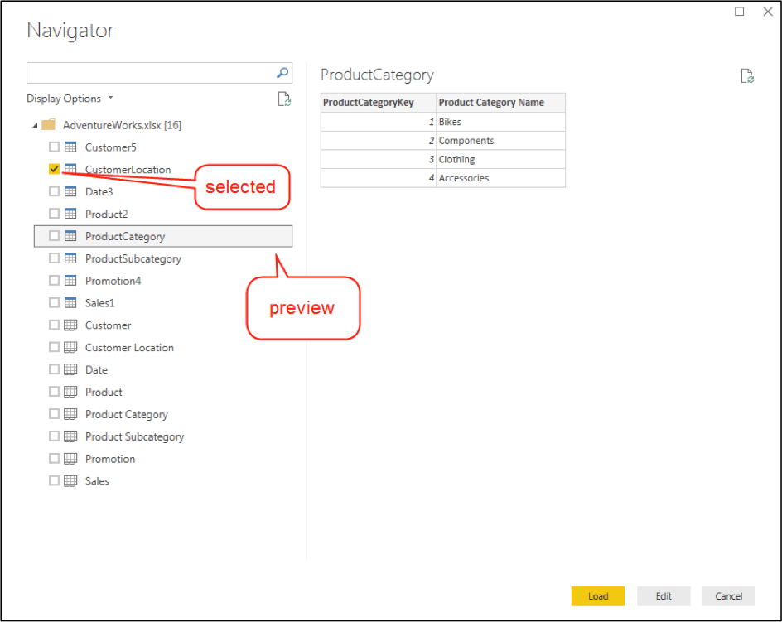This screenshot has width=782, height=622.
Task: Check the Product sheet checkbox
Action: pyautogui.click(x=54, y=392)
